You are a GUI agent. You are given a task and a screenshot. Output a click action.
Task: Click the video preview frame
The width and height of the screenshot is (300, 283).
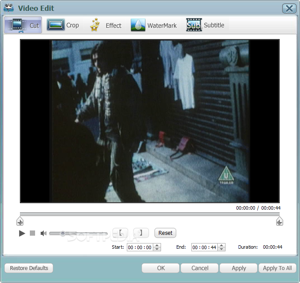[150, 121]
